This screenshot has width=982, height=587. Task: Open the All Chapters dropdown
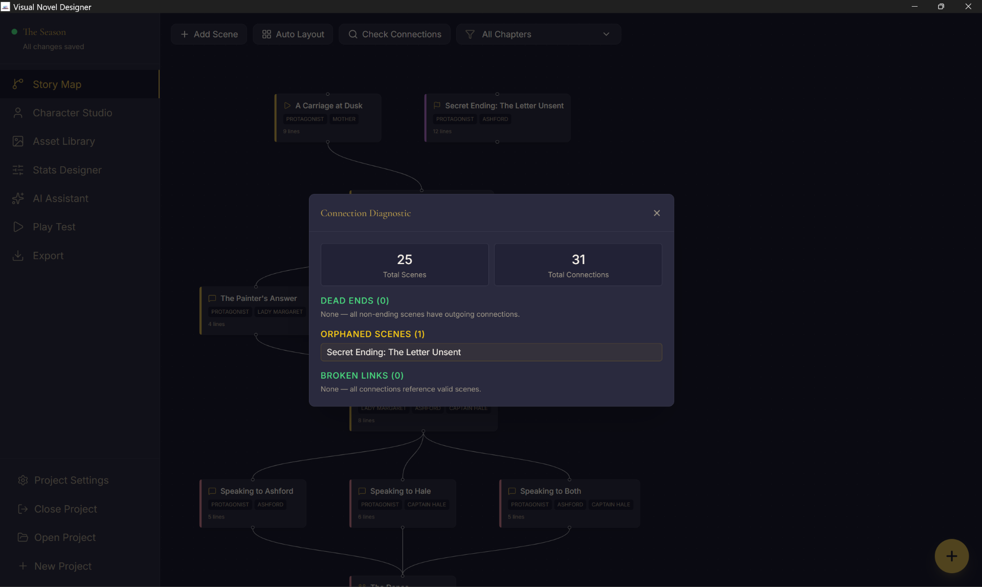pyautogui.click(x=538, y=34)
